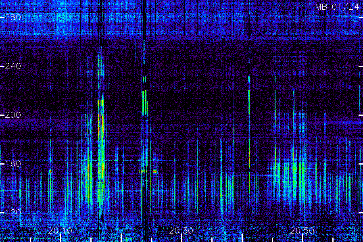Click the 20:10 time axis label
Viewport: 363px width, 242px height.
click(60, 231)
